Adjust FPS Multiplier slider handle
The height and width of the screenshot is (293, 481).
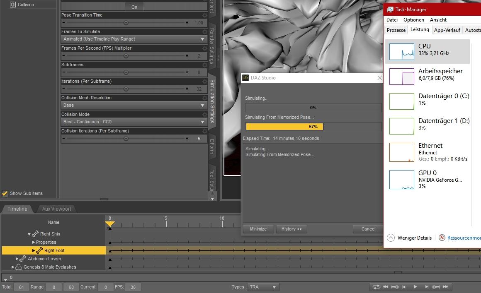click(x=126, y=56)
